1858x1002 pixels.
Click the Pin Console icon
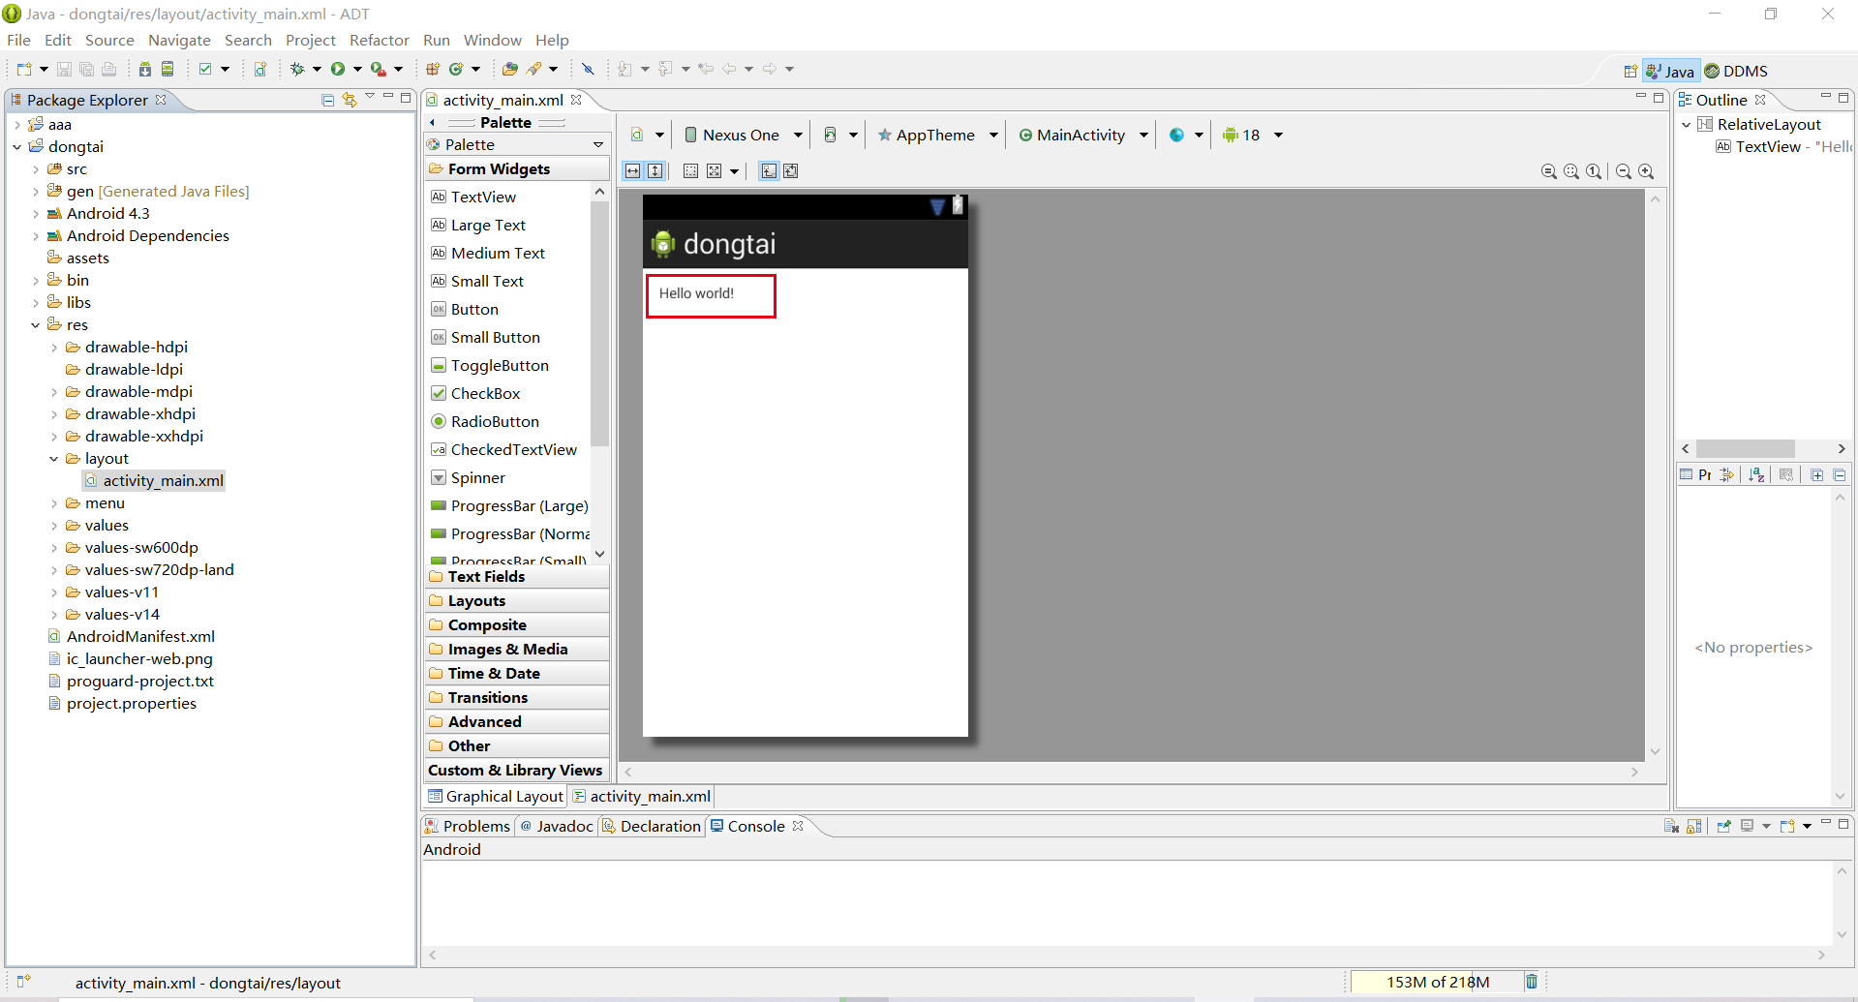[x=1723, y=826]
